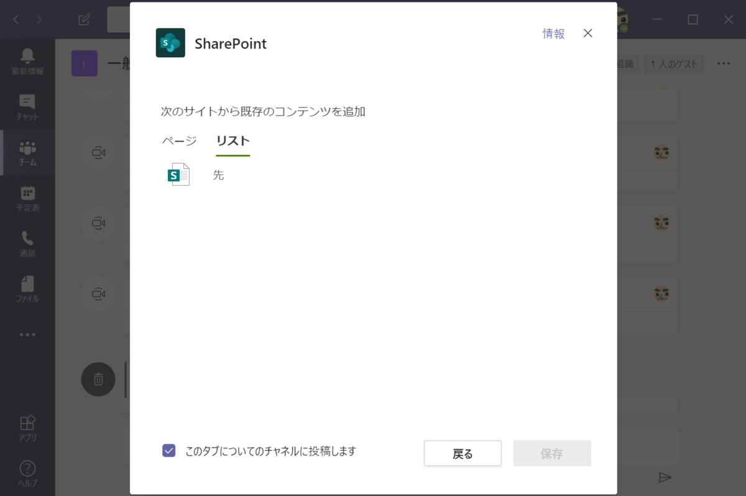The image size is (746, 496).
Task: Open channel more options ellipsis
Action: click(724, 63)
